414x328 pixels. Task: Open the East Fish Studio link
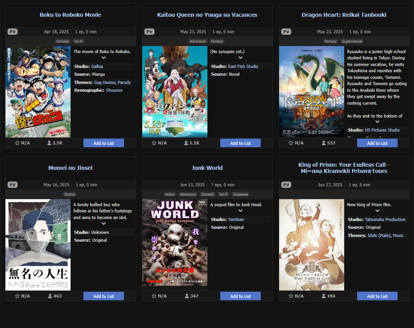coord(243,66)
